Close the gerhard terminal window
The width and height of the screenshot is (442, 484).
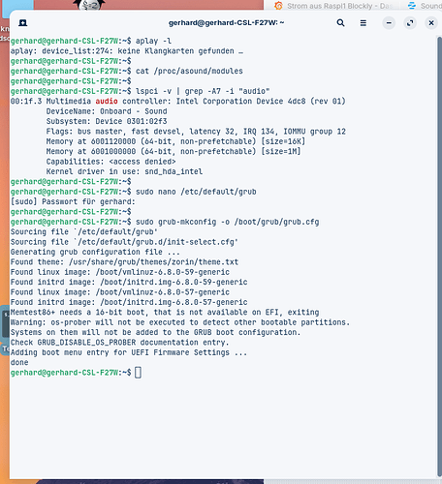431,23
